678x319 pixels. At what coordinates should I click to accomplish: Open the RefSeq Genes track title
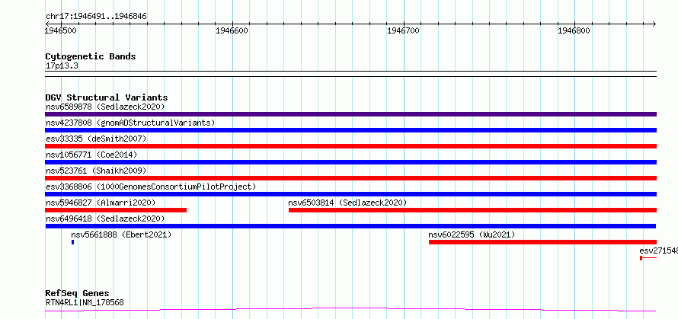[77, 294]
